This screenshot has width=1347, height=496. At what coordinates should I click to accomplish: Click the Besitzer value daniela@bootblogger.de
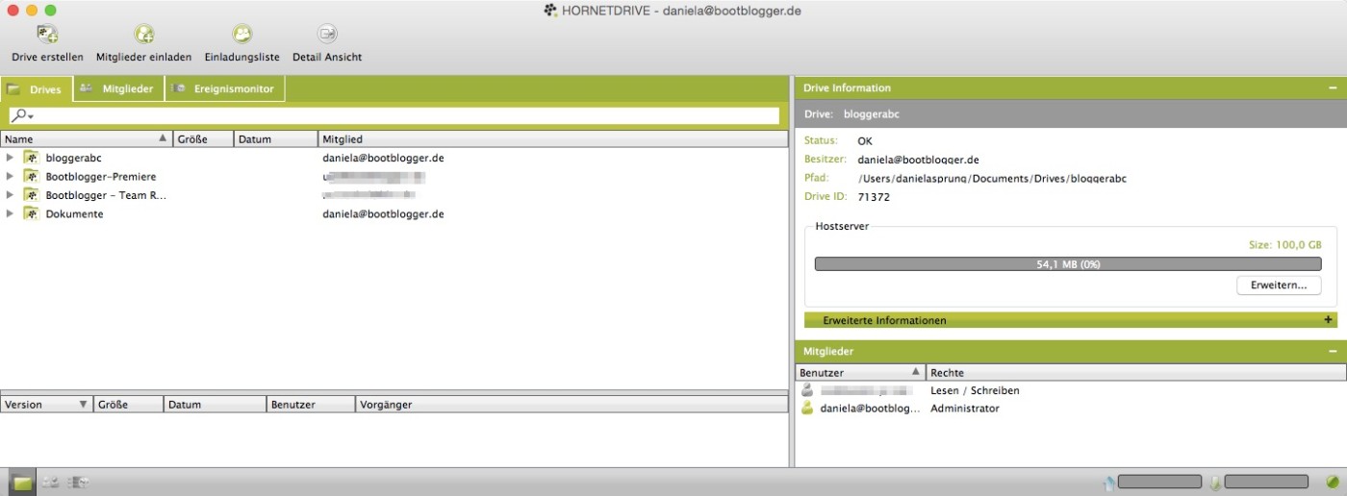(x=918, y=160)
